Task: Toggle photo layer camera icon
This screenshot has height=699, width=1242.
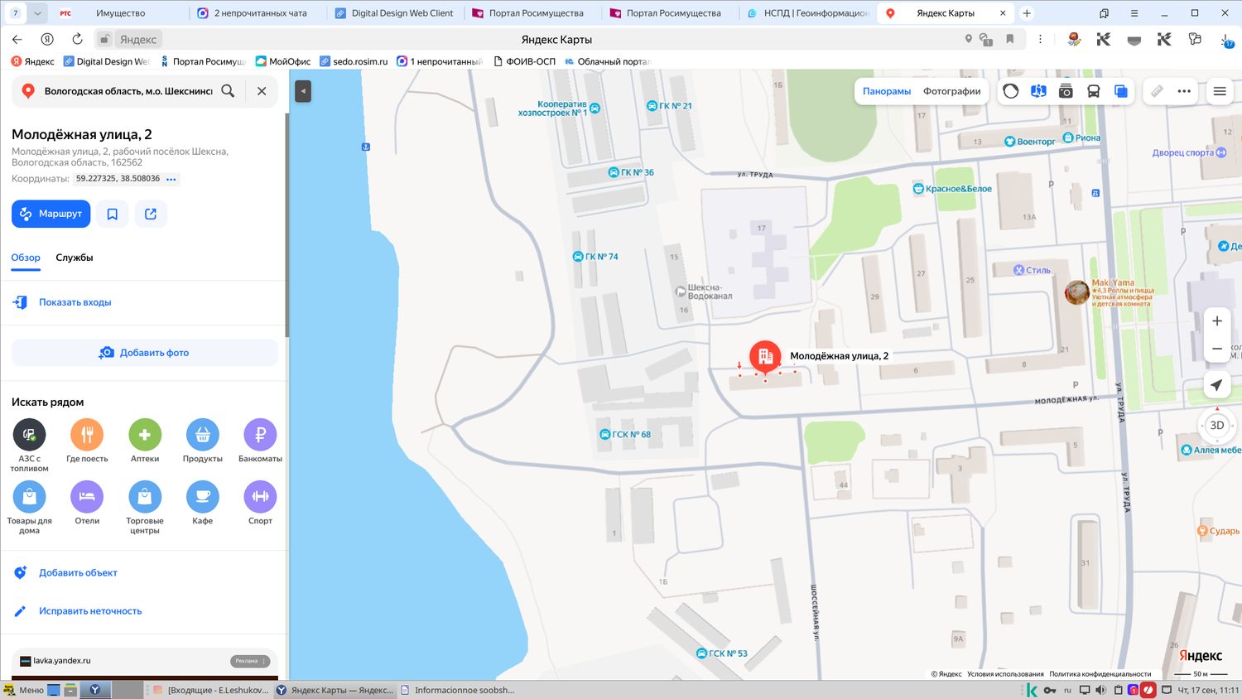Action: [x=1066, y=91]
